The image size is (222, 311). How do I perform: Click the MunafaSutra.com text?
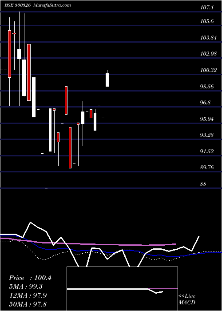[x=52, y=5]
